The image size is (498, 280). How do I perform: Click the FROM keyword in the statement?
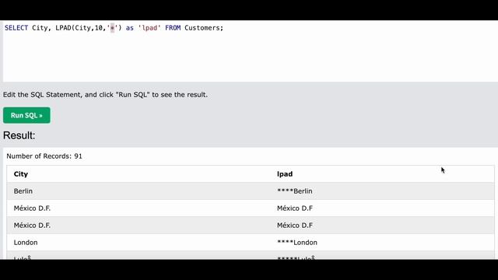pos(173,28)
